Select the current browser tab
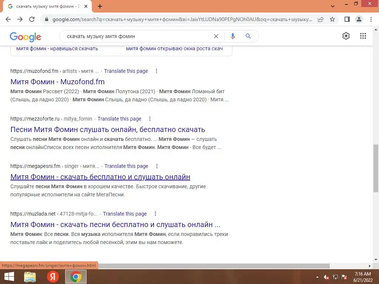Screen dimensions: 379x284 47,7
